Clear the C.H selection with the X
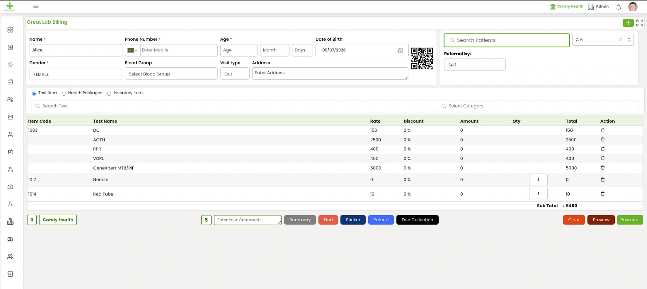Screen dimensions: 647x289 tap(620, 40)
